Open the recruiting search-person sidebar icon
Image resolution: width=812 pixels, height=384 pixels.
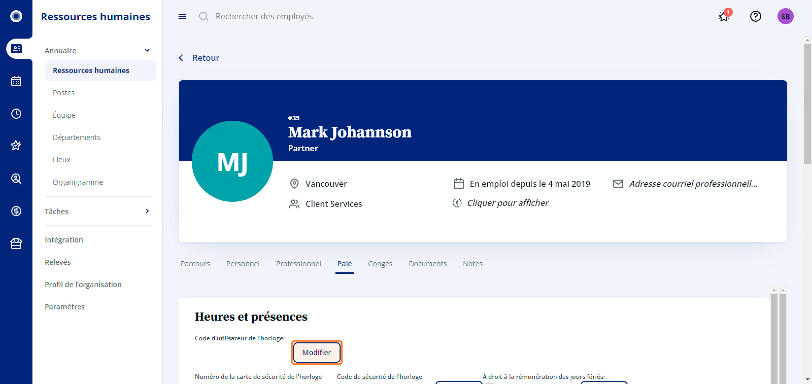tap(16, 179)
